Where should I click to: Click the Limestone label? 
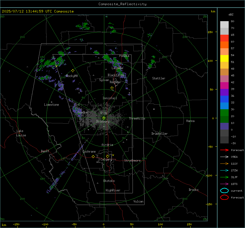click(51, 105)
